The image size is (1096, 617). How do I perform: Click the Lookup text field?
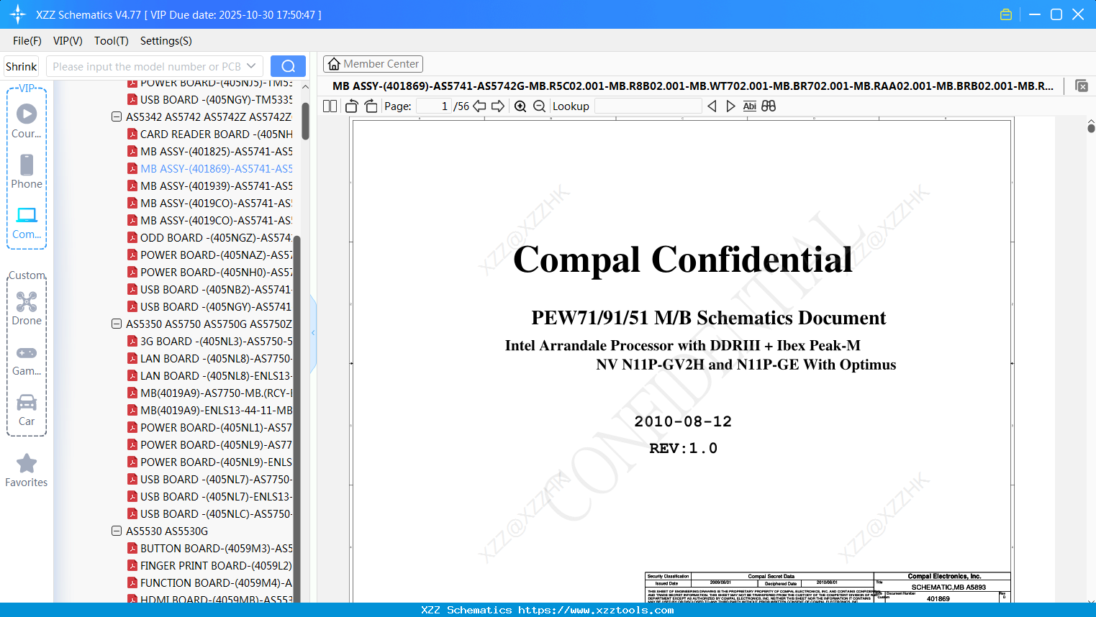point(648,106)
